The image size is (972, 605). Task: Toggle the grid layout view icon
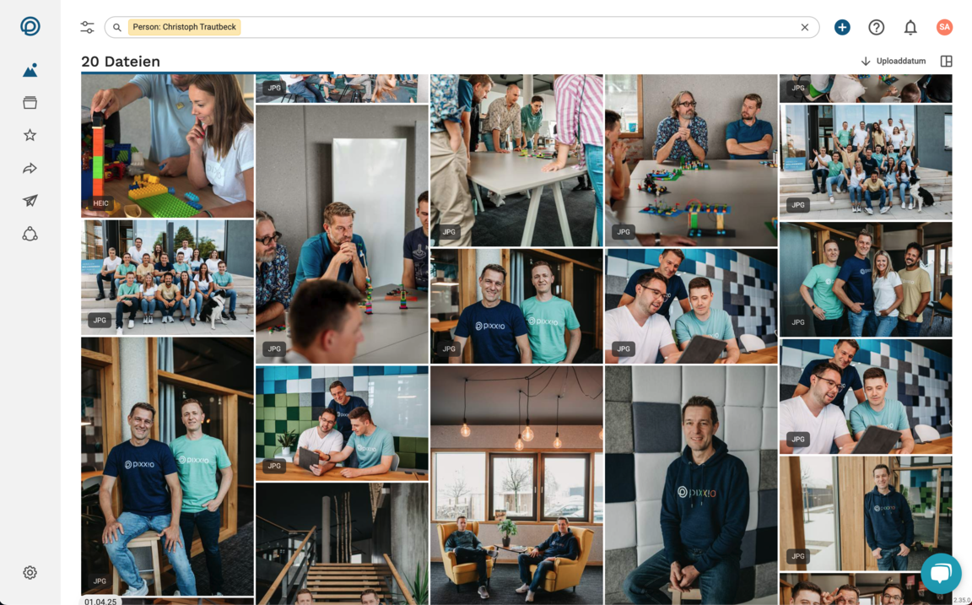point(946,61)
